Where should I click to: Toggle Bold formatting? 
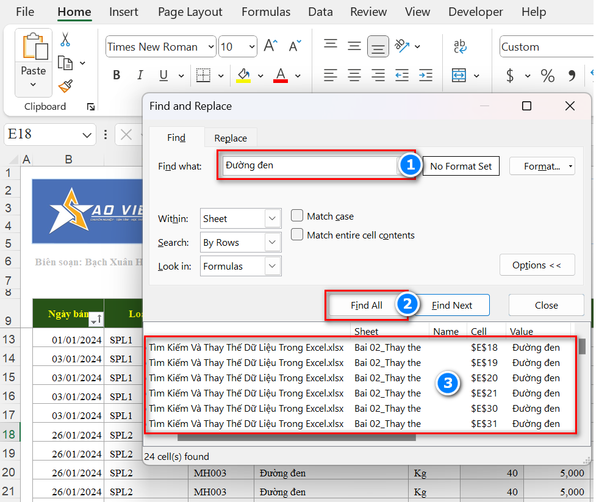[x=117, y=76]
